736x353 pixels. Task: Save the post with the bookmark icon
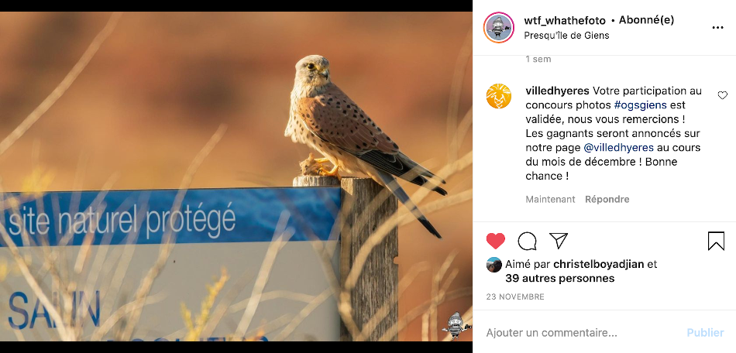click(716, 241)
